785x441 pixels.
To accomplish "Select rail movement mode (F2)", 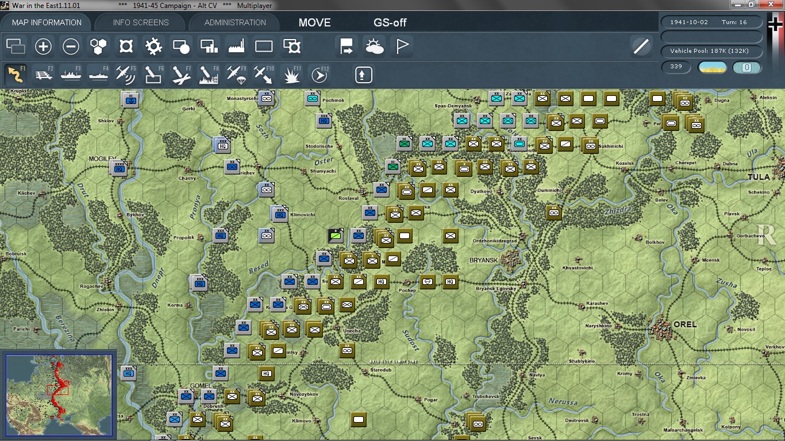I will (44, 75).
